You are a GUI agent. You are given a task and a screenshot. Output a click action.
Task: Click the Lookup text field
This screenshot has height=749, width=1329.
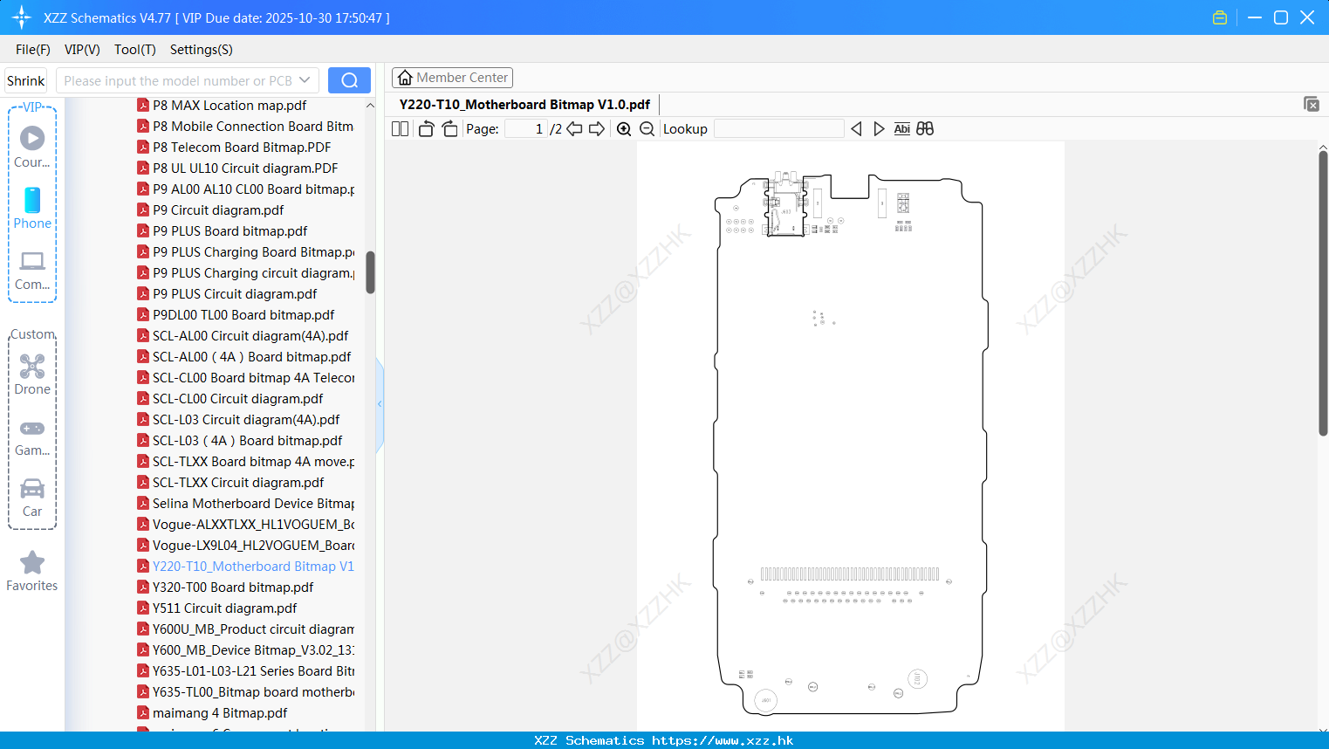(x=778, y=128)
